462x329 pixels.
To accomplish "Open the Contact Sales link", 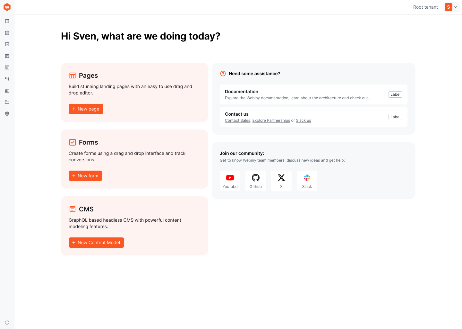I will 237,120.
